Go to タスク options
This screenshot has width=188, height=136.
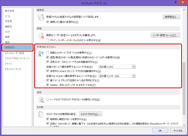click(7, 32)
